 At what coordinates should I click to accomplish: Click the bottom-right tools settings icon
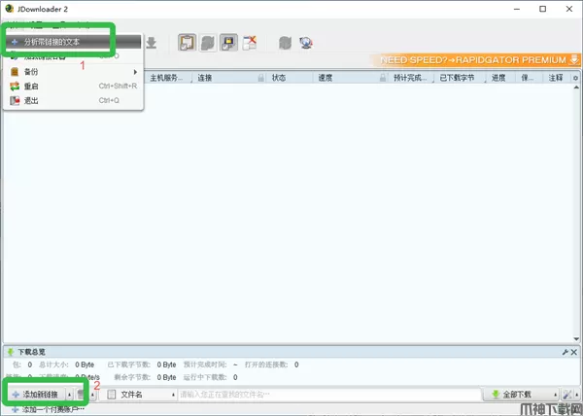tap(567, 395)
